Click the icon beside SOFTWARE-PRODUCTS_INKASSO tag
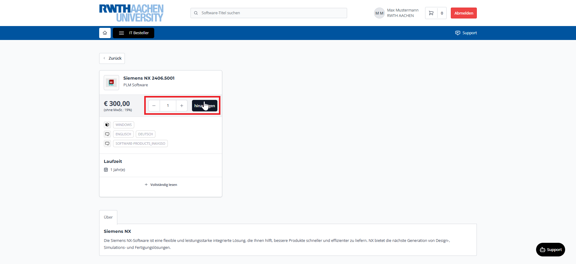 [x=107, y=144]
